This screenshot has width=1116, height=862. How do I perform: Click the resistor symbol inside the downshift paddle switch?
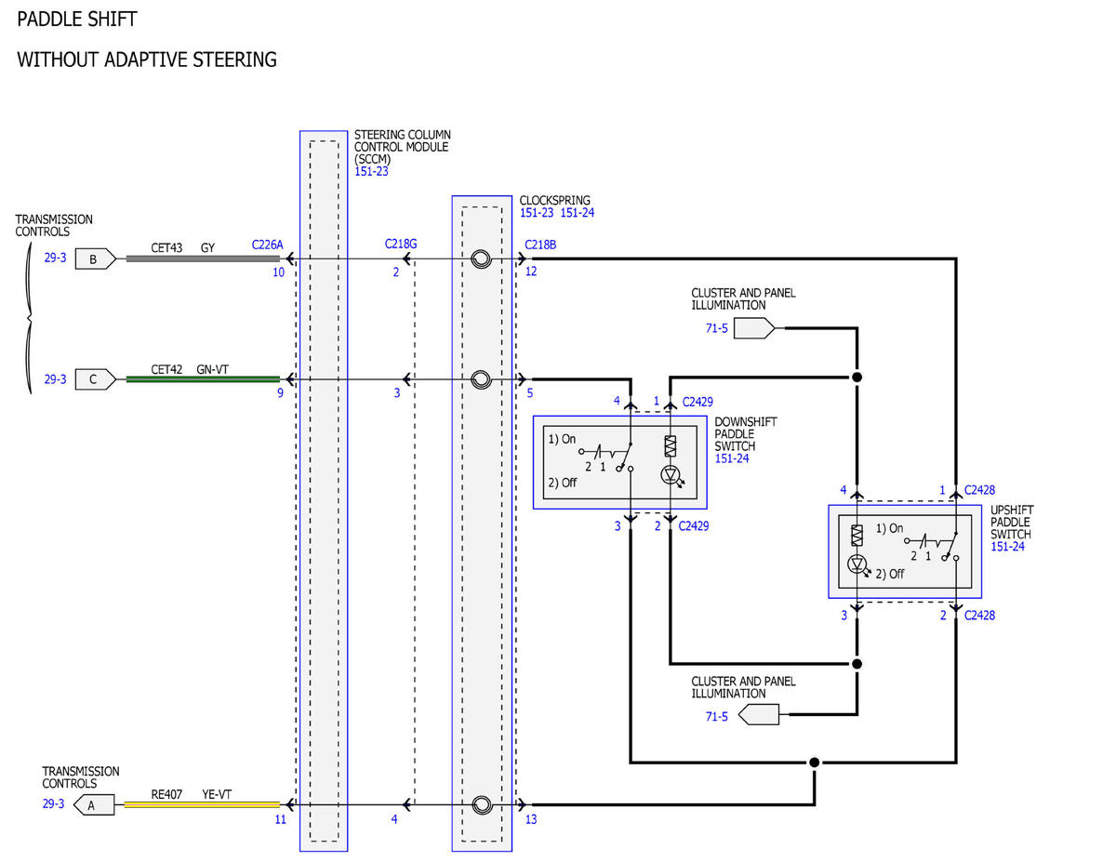point(670,446)
